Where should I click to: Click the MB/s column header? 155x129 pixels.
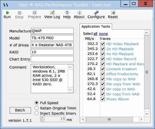[x=89, y=39]
